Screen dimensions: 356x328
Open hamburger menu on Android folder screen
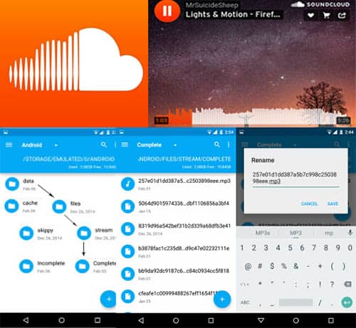[x=9, y=144]
